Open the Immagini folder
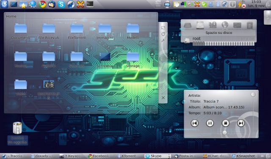 pyautogui.click(x=105, y=32)
